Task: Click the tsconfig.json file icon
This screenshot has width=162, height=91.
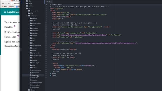Action: [31, 85]
